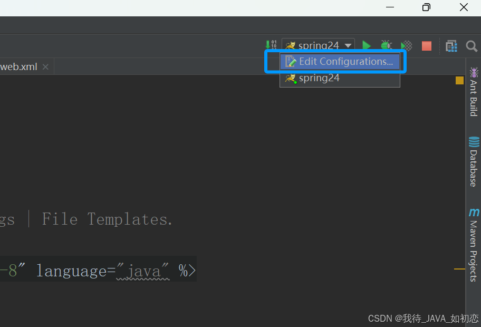Viewport: 481px width, 327px height.
Task: Click the Edit Configurations settings icon
Action: coord(291,61)
